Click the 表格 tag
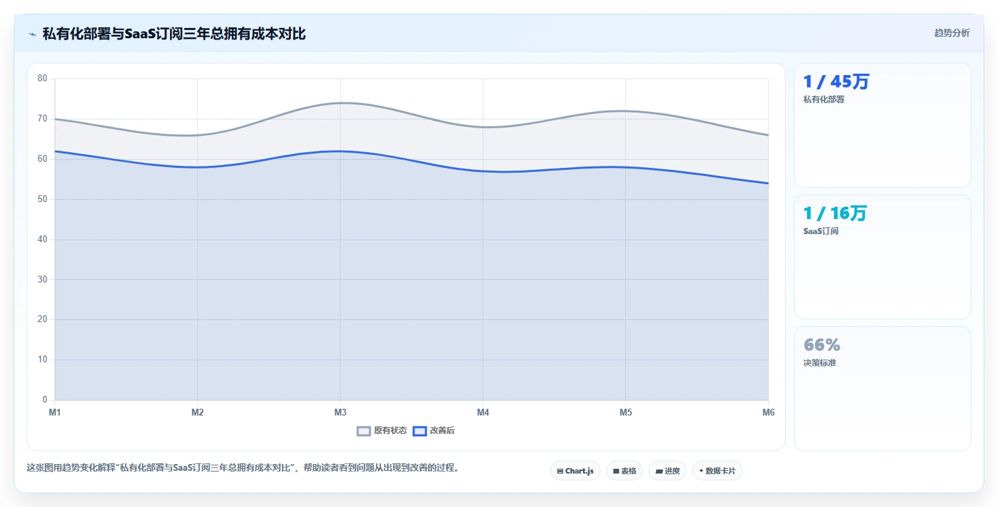 (625, 471)
